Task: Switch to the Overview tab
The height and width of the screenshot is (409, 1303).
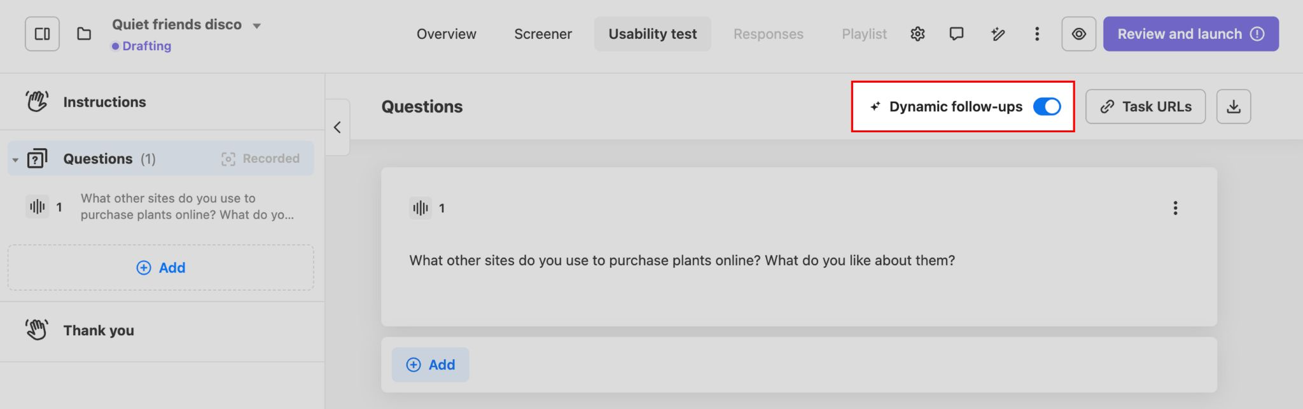Action: [446, 34]
